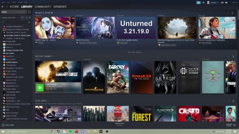Switch to the Community tab

[43, 7]
